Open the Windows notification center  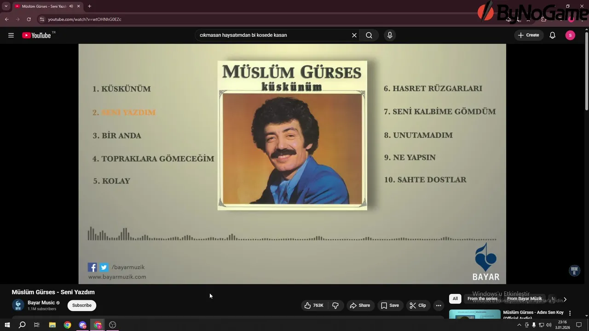579,325
